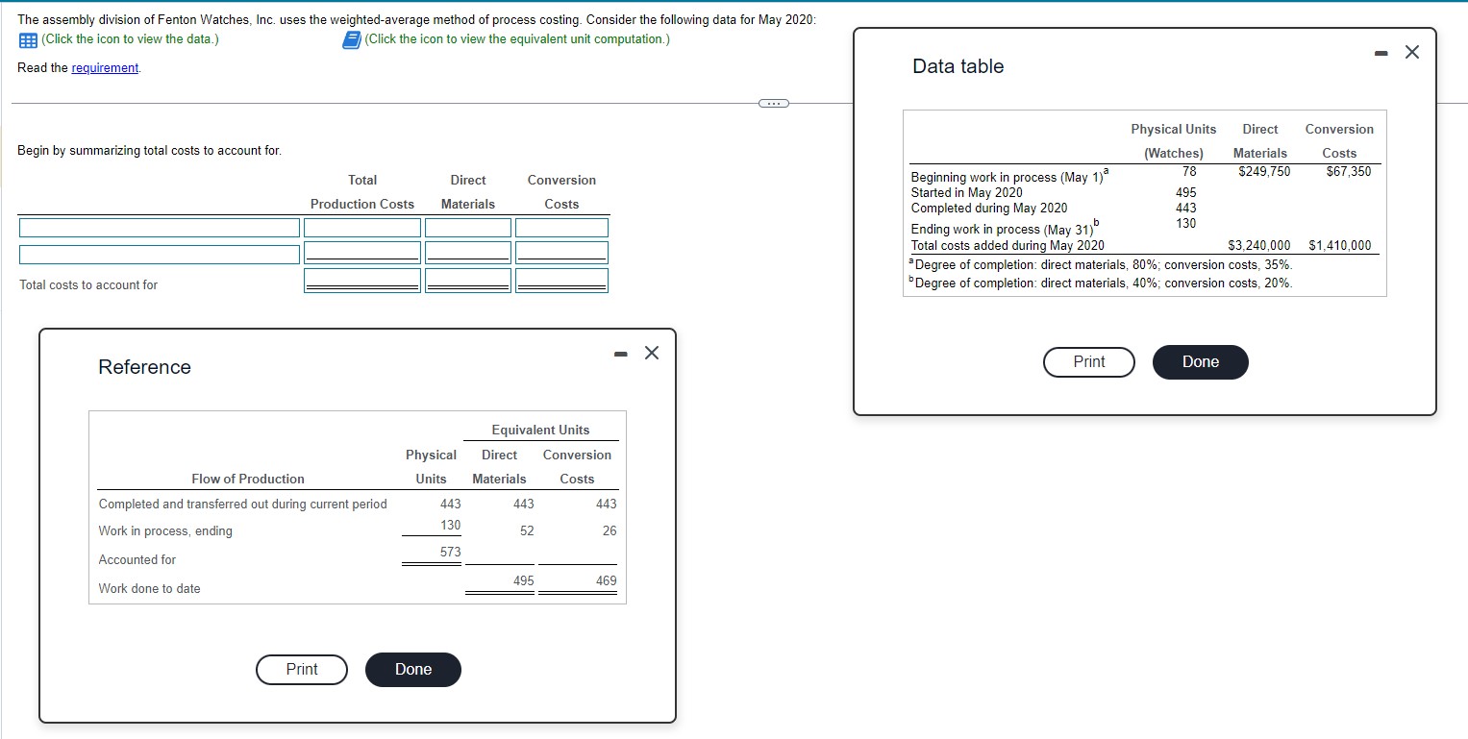The image size is (1468, 739).
Task: Click the equivalent unit computation document icon
Action: tap(352, 39)
